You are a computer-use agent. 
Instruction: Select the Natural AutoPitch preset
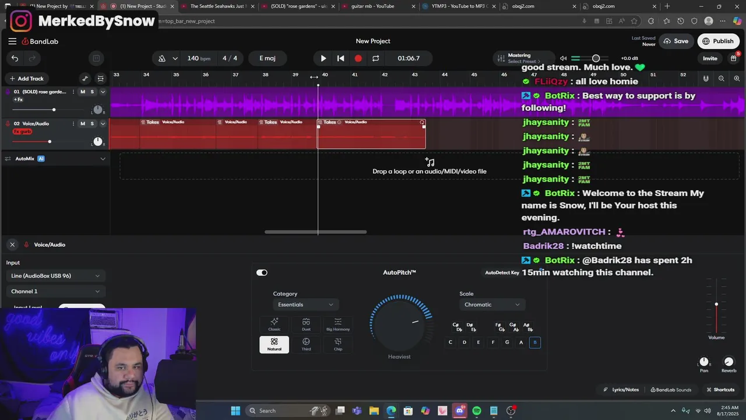click(x=274, y=344)
